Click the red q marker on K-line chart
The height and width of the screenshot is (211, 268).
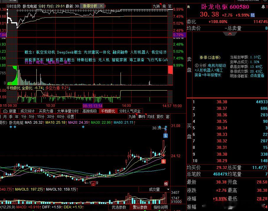click(x=93, y=184)
